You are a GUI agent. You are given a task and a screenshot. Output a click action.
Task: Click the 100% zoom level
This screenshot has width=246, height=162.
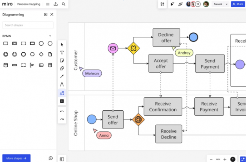[218, 159]
